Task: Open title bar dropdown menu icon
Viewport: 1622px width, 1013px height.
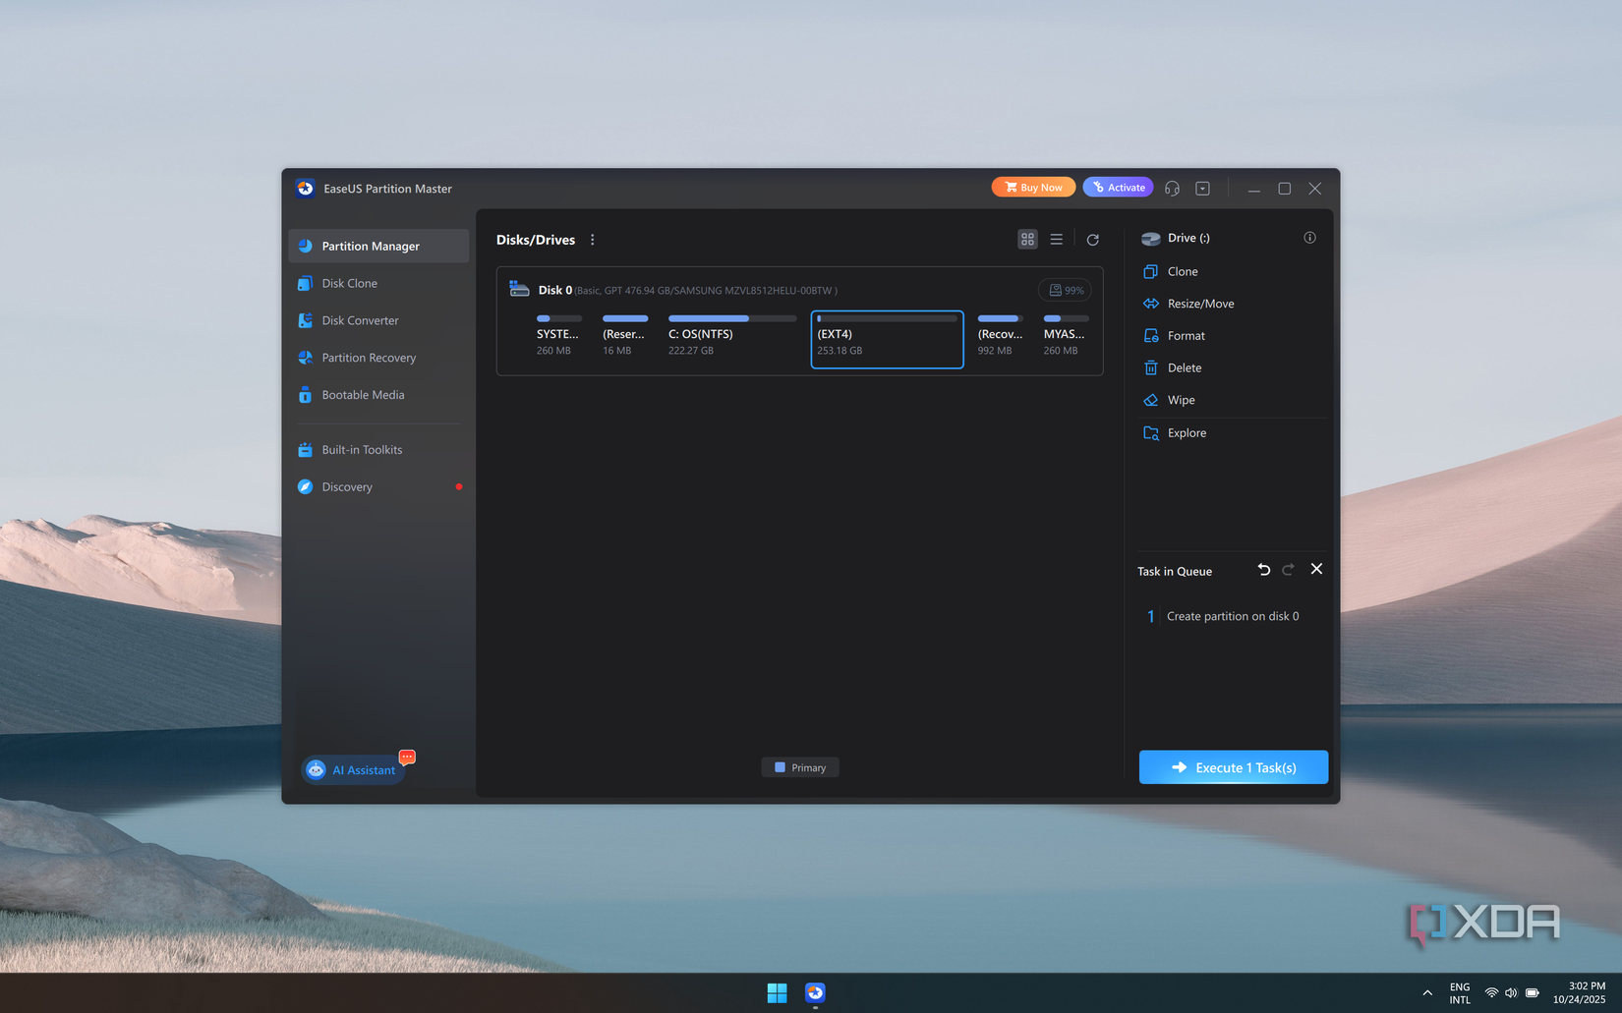Action: point(1202,189)
